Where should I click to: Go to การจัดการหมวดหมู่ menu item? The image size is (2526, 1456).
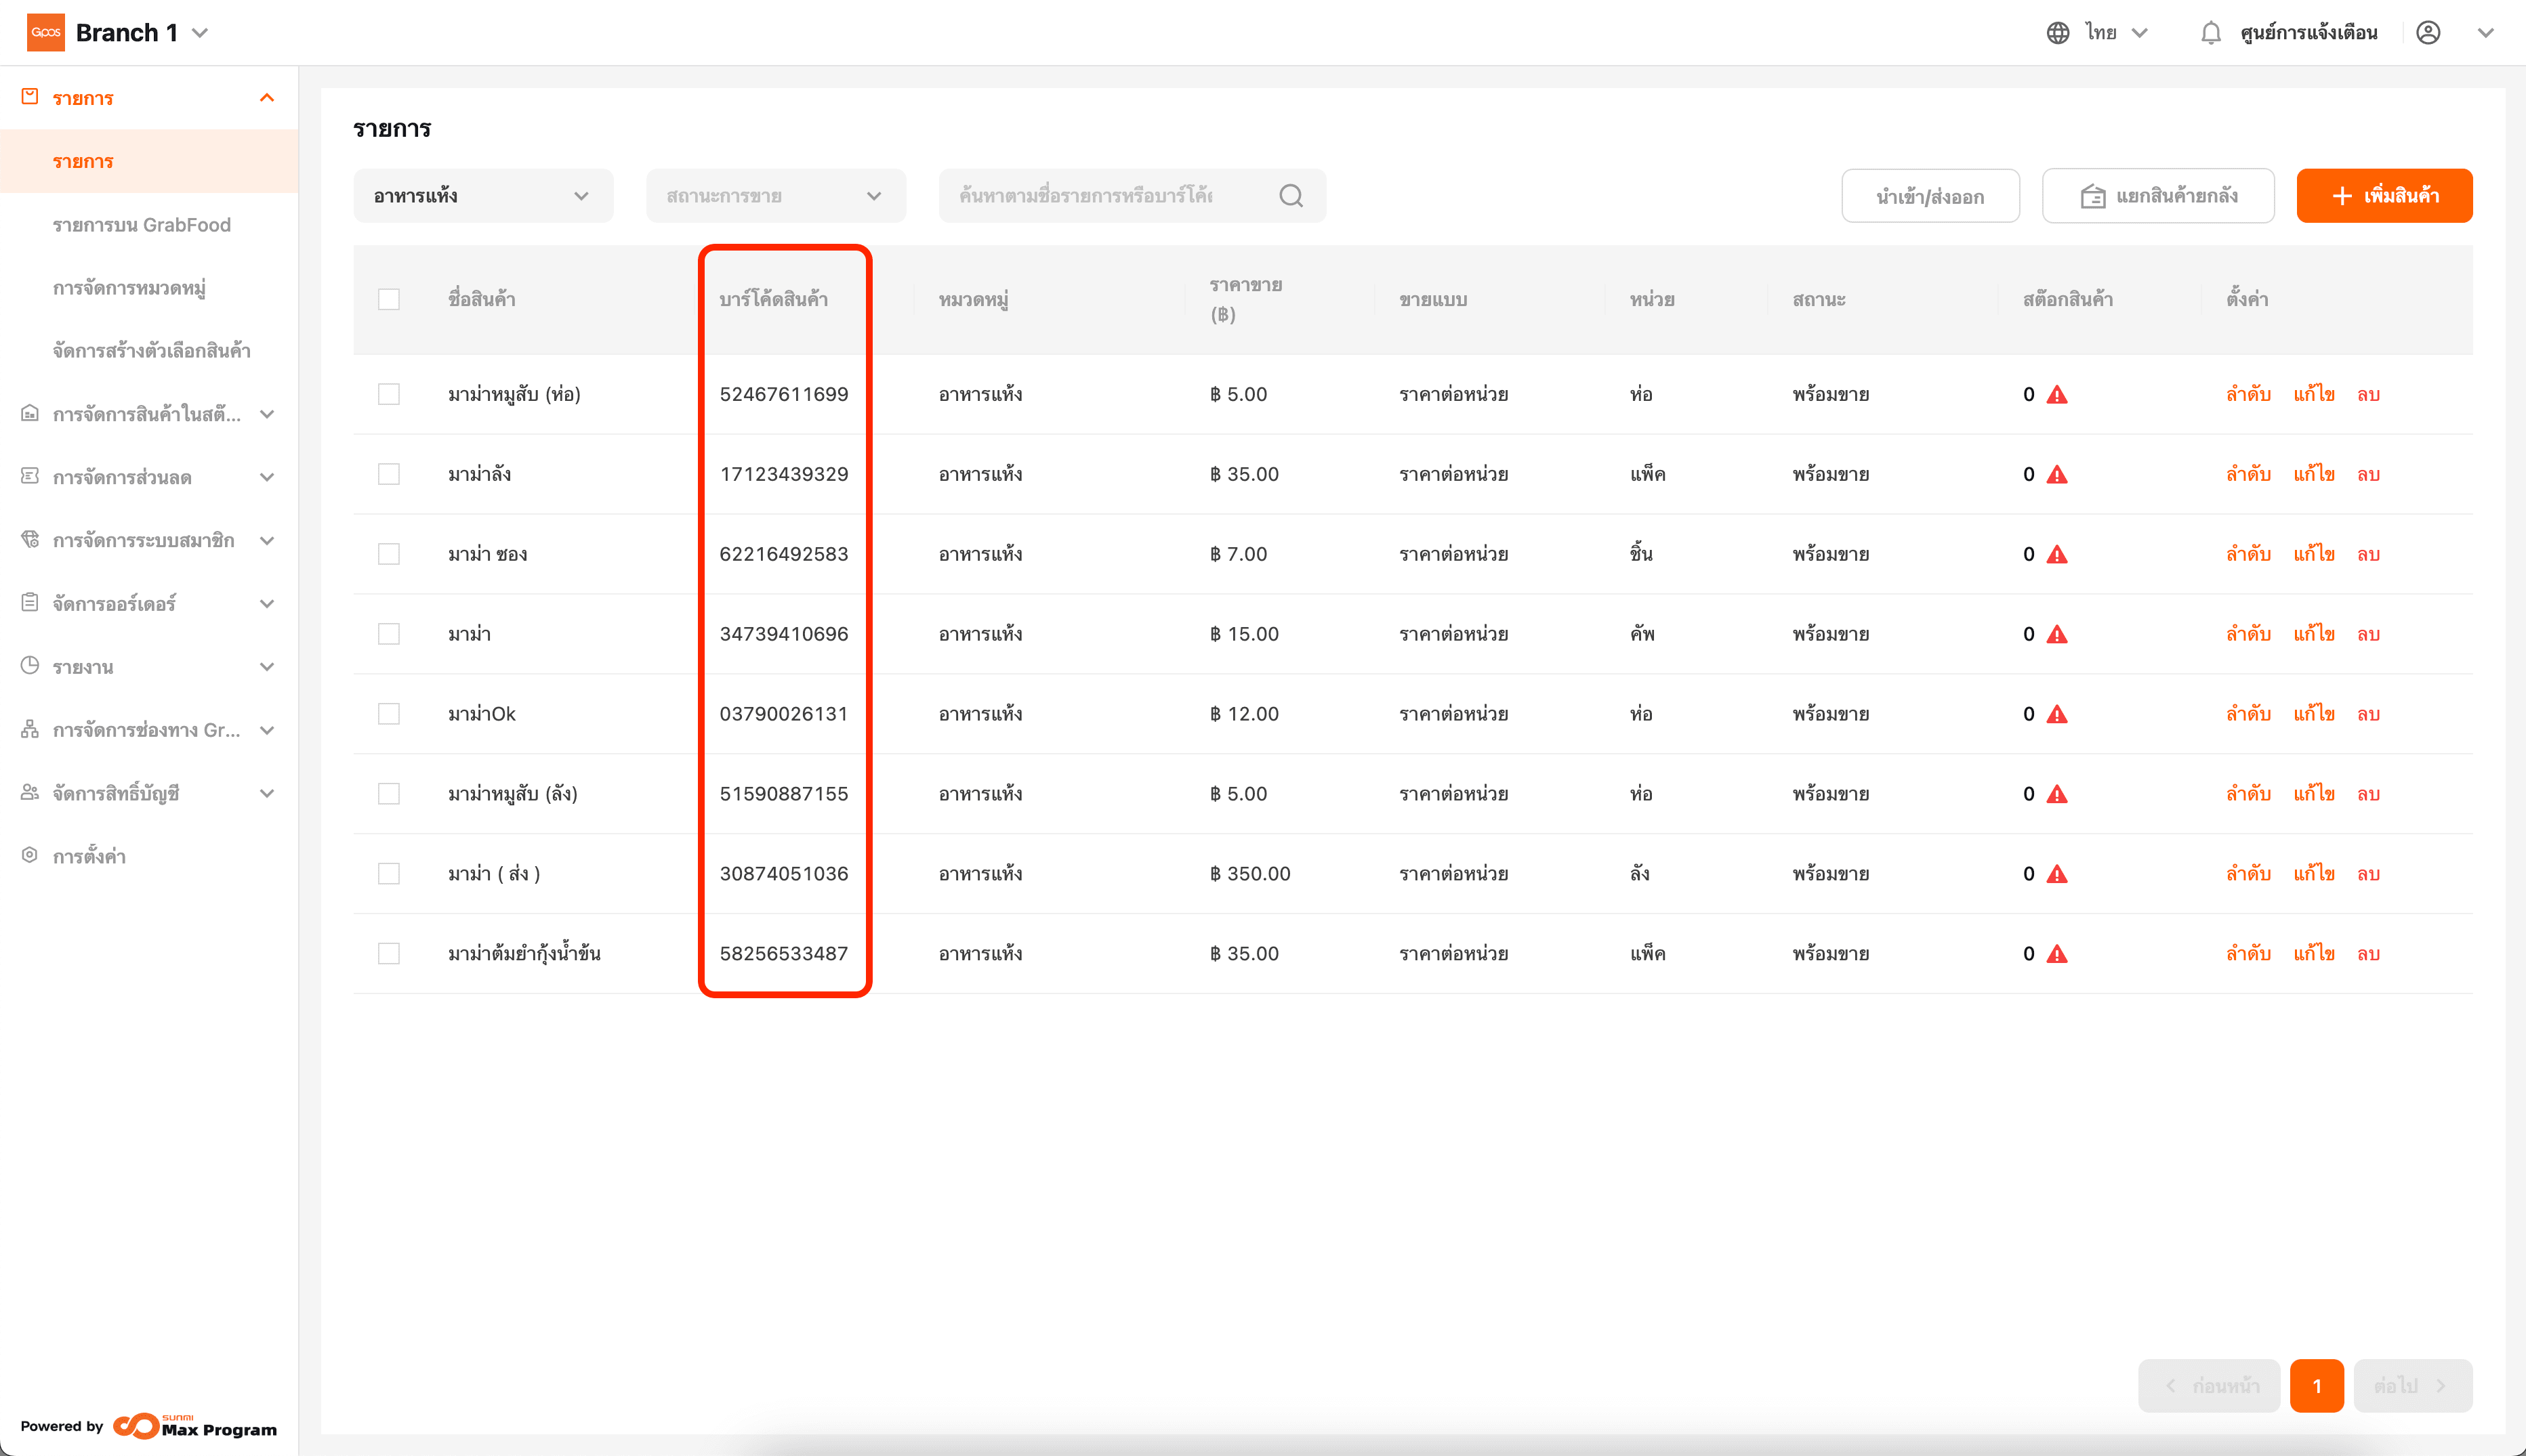(129, 288)
